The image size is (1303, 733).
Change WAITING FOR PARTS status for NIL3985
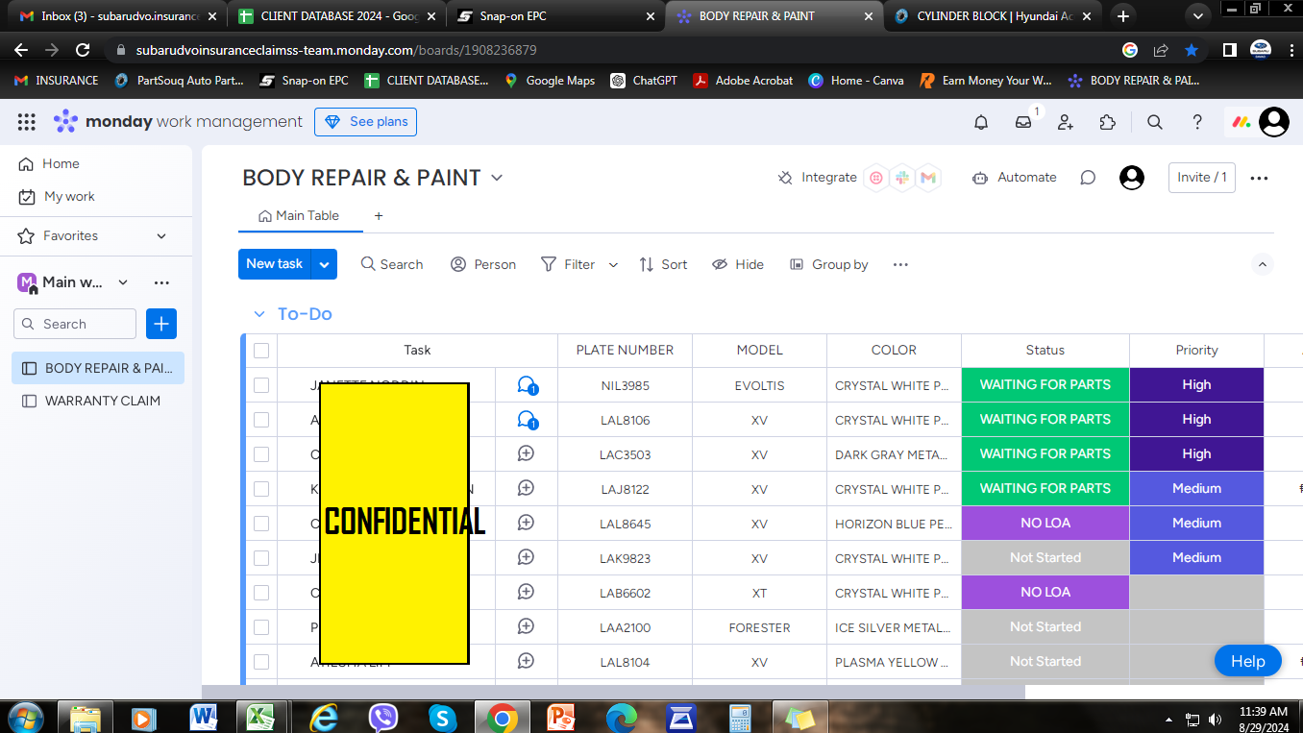1045,385
